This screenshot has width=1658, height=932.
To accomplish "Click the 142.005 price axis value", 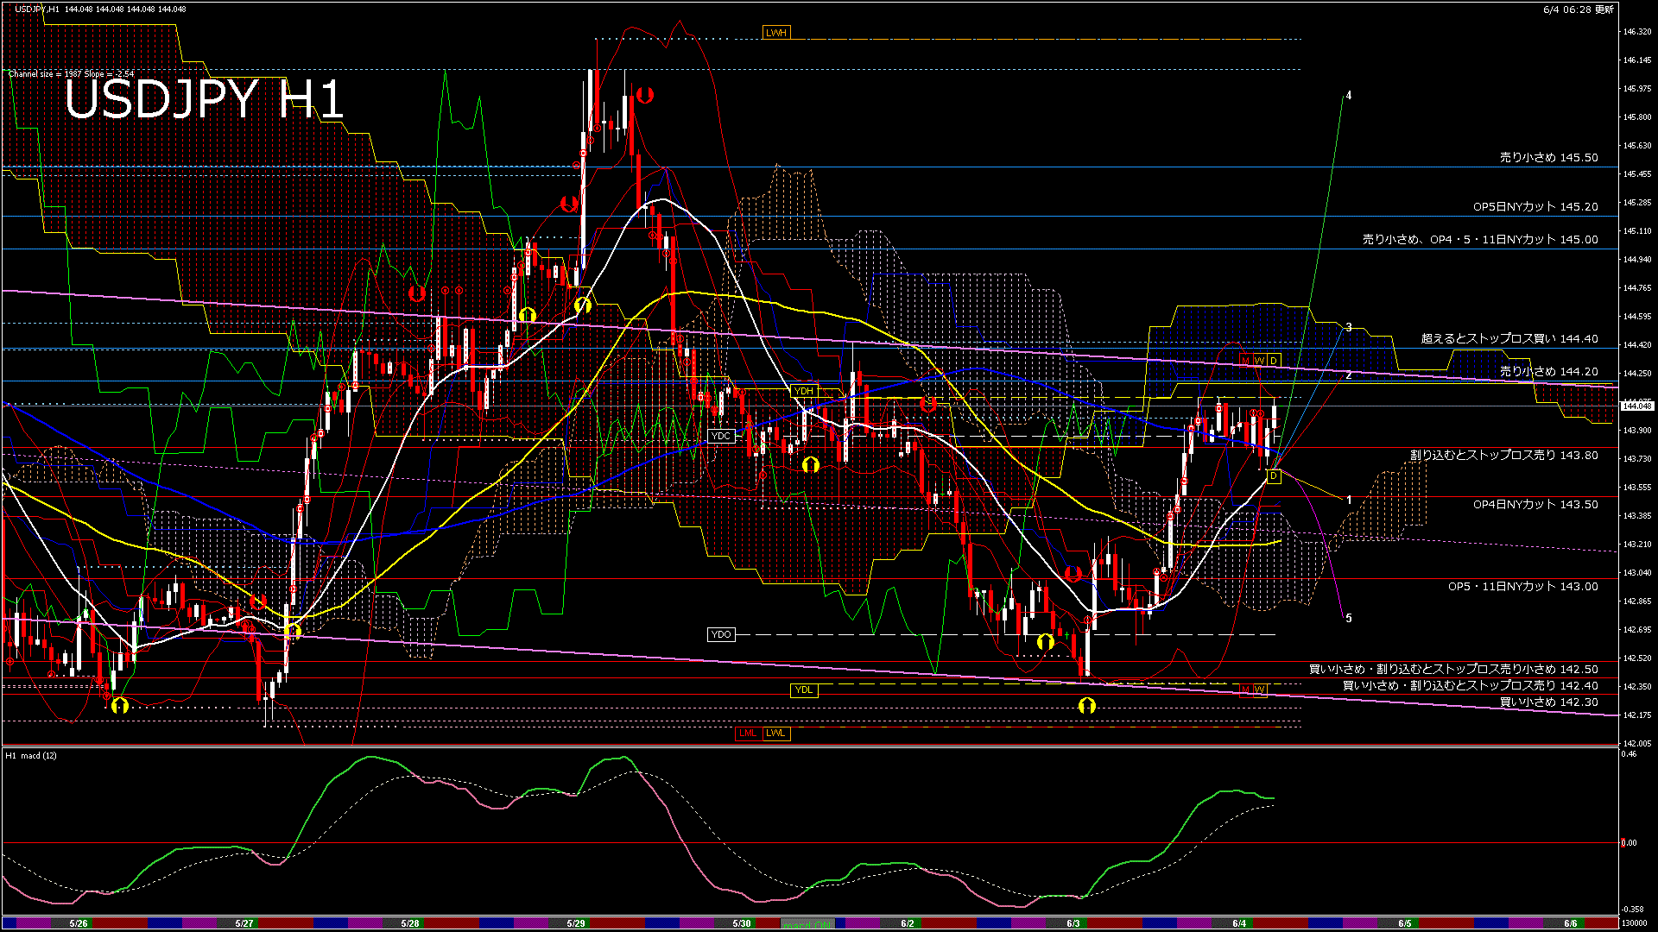I will coord(1637,743).
